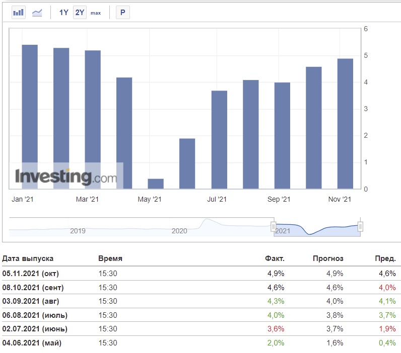Switch to bar chart view icon

pyautogui.click(x=19, y=12)
